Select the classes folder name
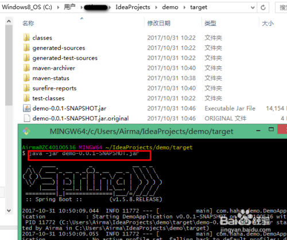The height and width of the screenshot is (240, 287). 42,38
